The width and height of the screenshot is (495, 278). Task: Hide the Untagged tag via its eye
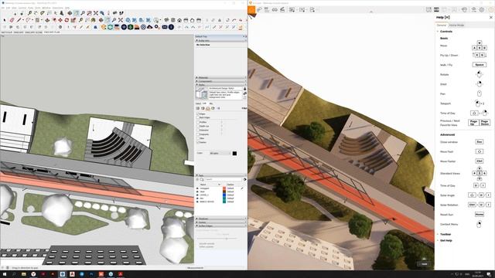(197, 188)
